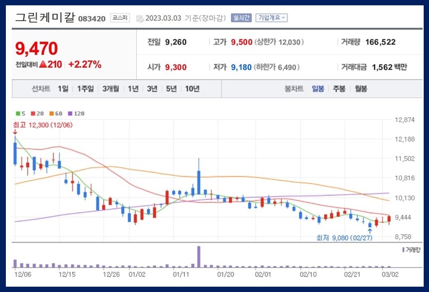Click the 거래량 value 166,522
Viewport: 429px width, 292px height.
tap(381, 42)
